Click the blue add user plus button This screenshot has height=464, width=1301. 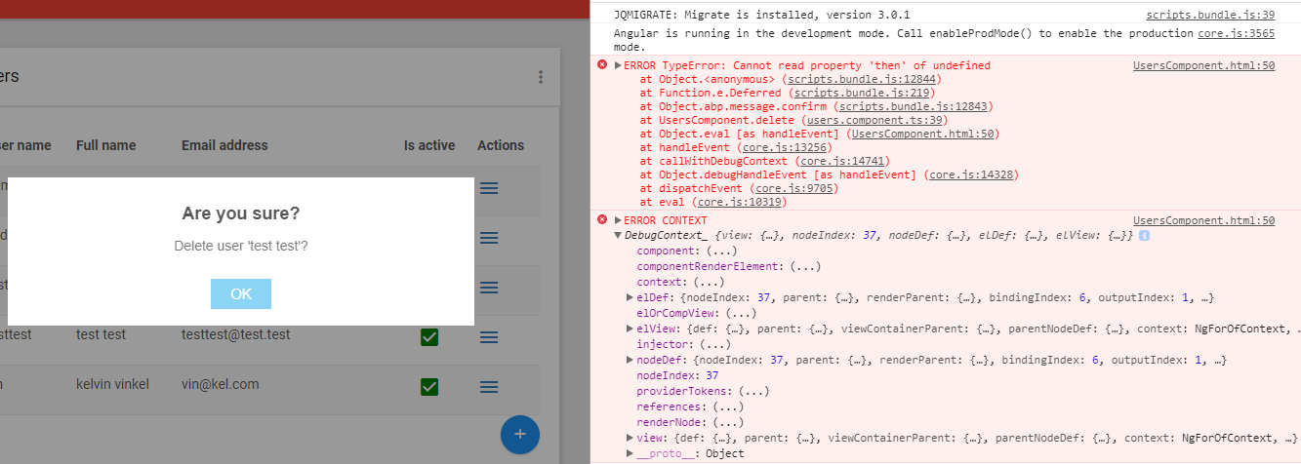(x=520, y=434)
